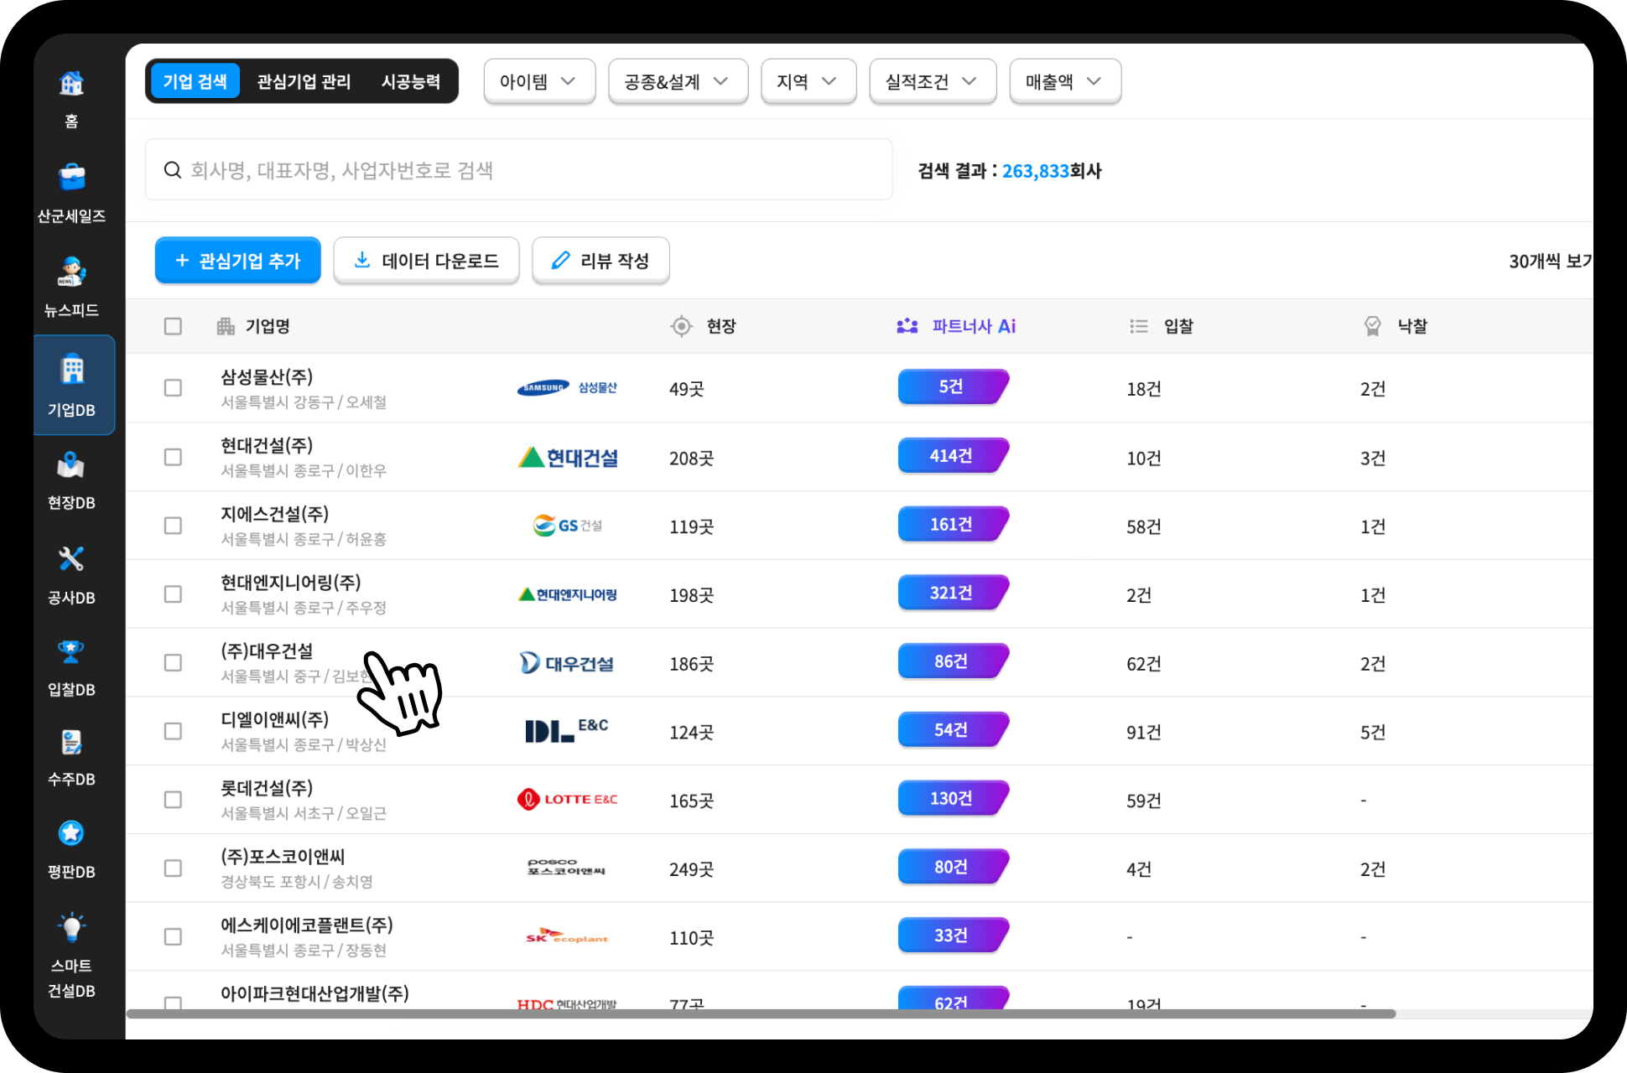
Task: Click the 263,833 search result count
Action: 1036,171
